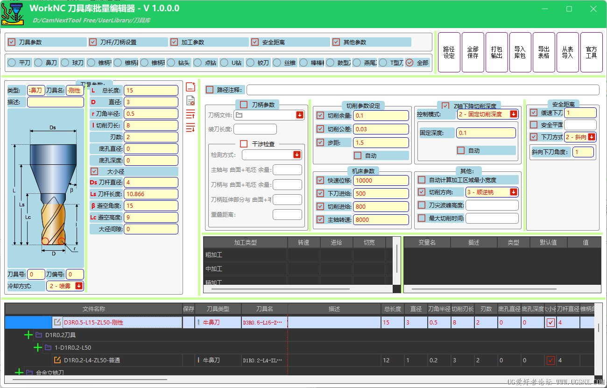607x388 pixels.
Task: Click the edit icon beside D3R0.5-L15-ZL50-刚性
Action: pos(57,322)
